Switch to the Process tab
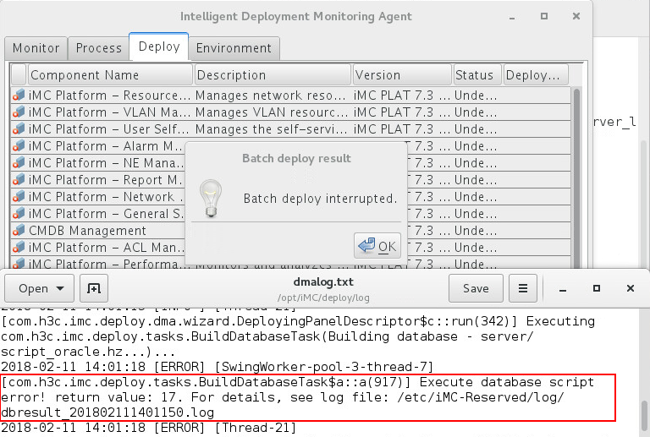The image size is (650, 437). tap(99, 48)
